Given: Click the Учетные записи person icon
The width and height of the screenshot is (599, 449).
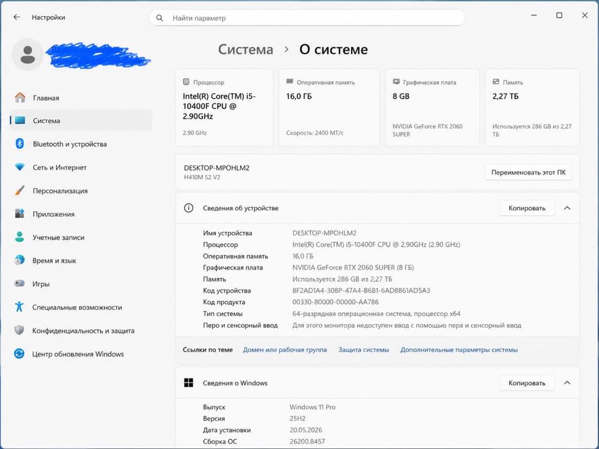Looking at the screenshot, I should point(19,237).
